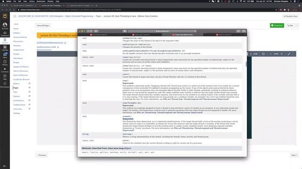
Task: Open the History menu in the menu bar
Action: [x=32, y=1]
